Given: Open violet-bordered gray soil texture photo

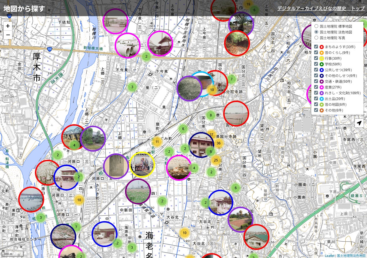Looking at the screenshot, I should point(189,88).
